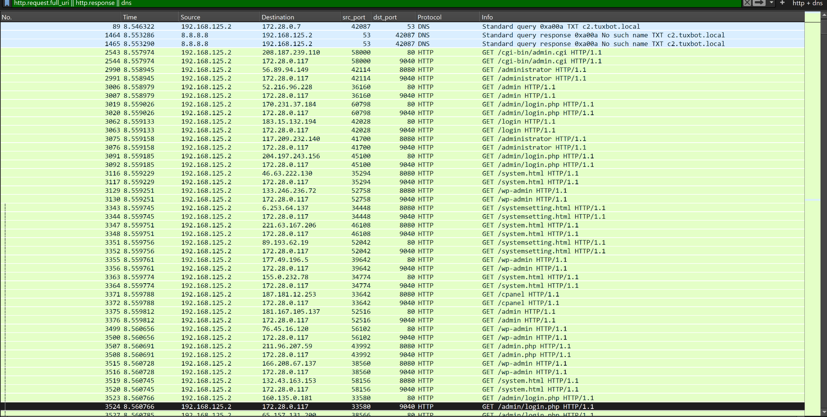
Task: Sort by the Destination column header
Action: pyautogui.click(x=300, y=17)
